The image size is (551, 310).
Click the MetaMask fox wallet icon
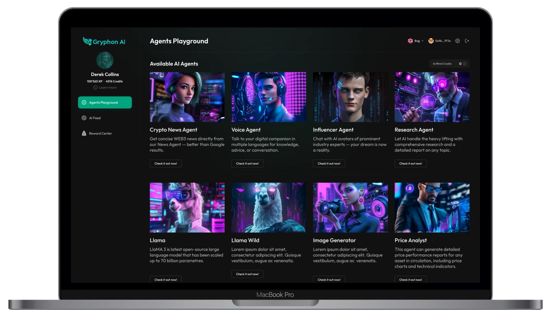point(431,41)
